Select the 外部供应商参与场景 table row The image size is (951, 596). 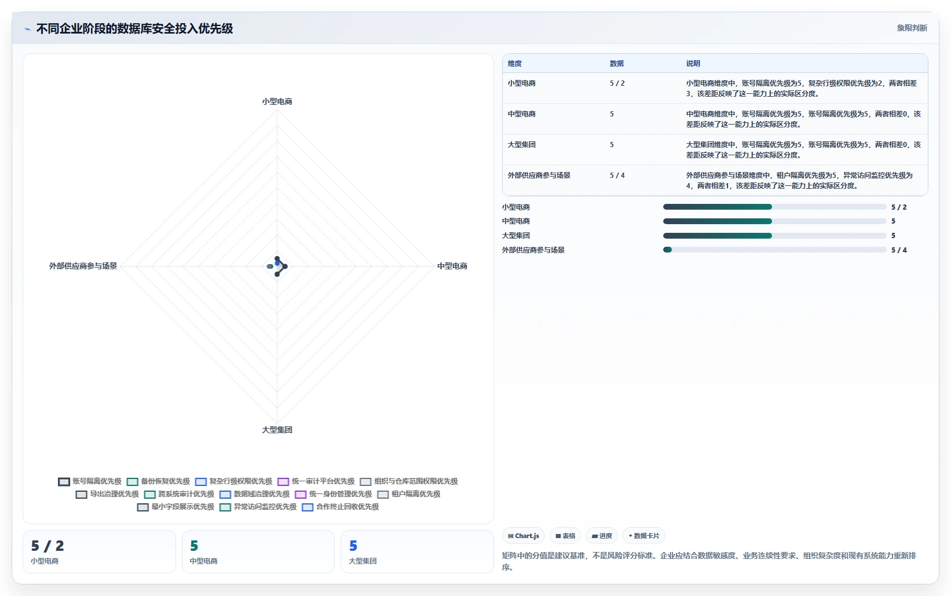715,180
